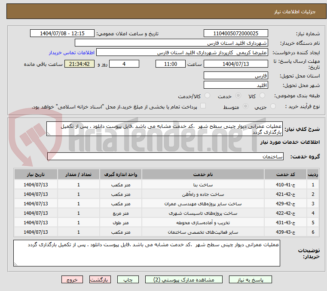Click the ساخت جاده و راه‌آهن service name

[x=203, y=194]
